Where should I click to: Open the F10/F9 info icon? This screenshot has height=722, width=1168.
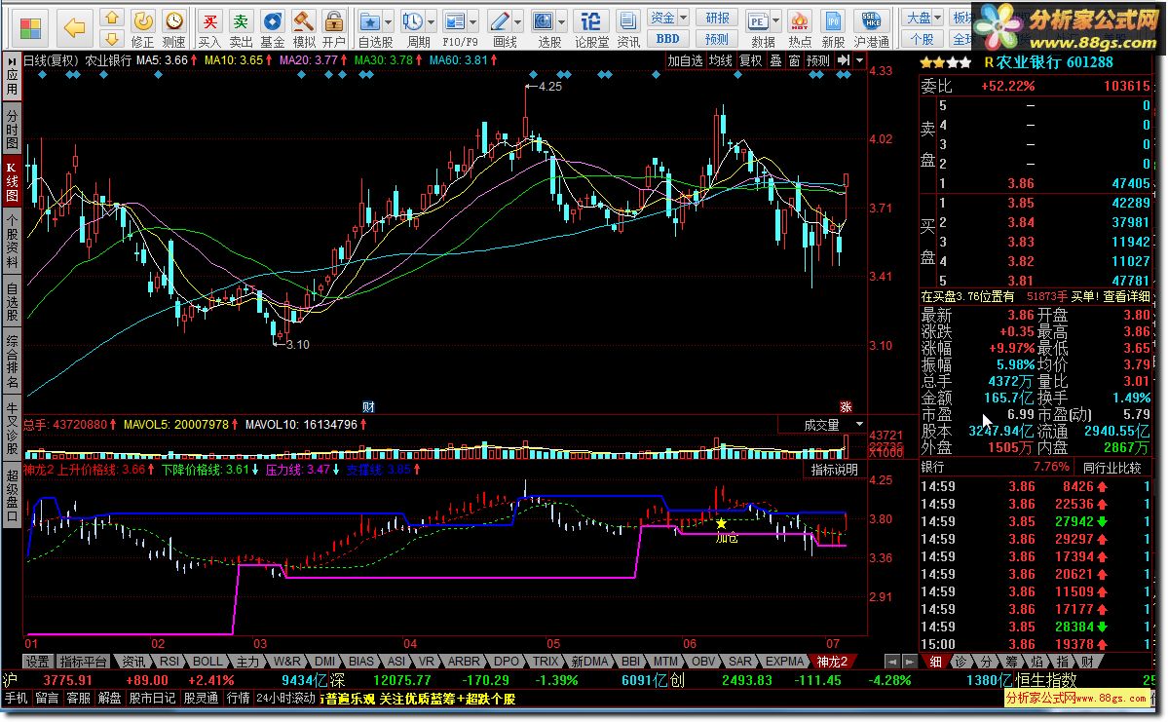click(454, 21)
